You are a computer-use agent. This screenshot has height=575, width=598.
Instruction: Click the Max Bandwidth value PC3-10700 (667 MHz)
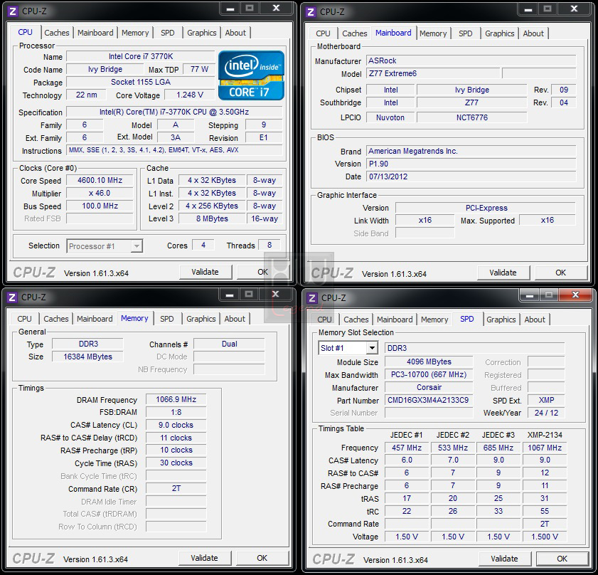(x=429, y=375)
